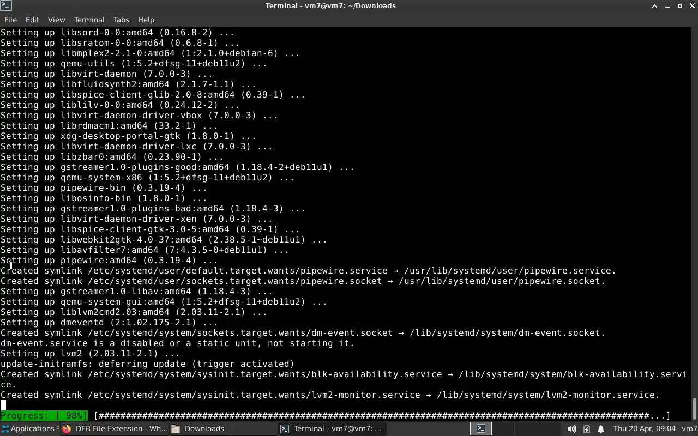Open the Help menu
Viewport: 698px width, 436px height.
[x=146, y=20]
